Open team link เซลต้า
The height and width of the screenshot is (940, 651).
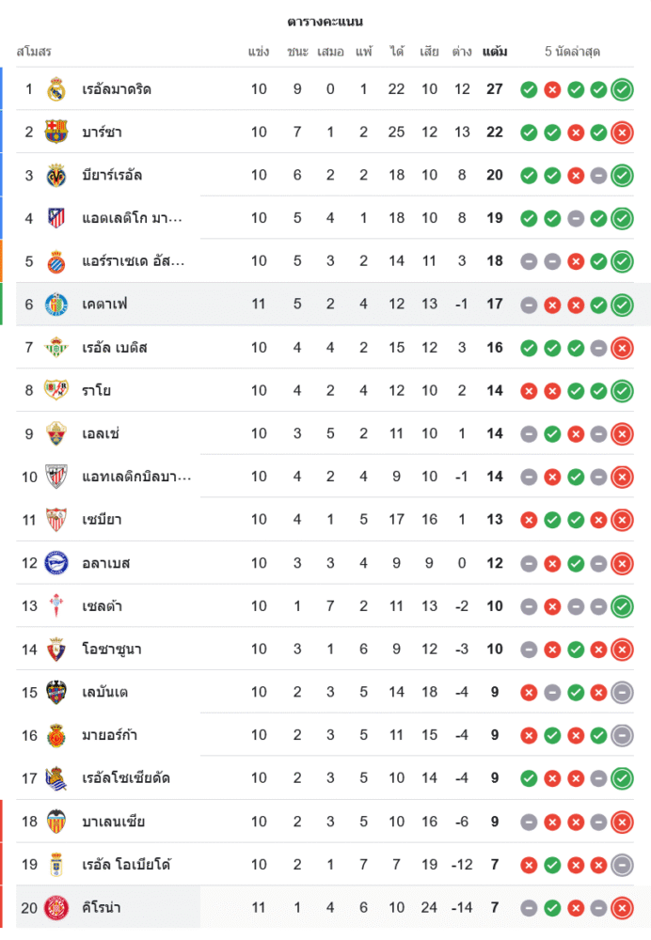103,606
